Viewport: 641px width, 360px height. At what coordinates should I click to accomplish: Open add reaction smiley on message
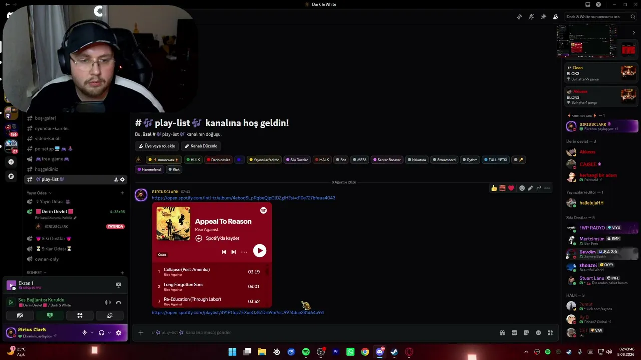522,188
